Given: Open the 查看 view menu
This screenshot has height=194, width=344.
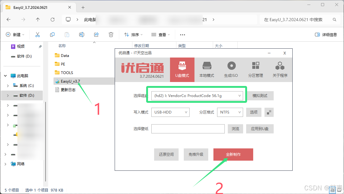Looking at the screenshot, I should tap(161, 35).
